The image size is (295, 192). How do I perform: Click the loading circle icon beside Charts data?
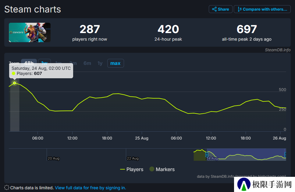click(x=7, y=187)
